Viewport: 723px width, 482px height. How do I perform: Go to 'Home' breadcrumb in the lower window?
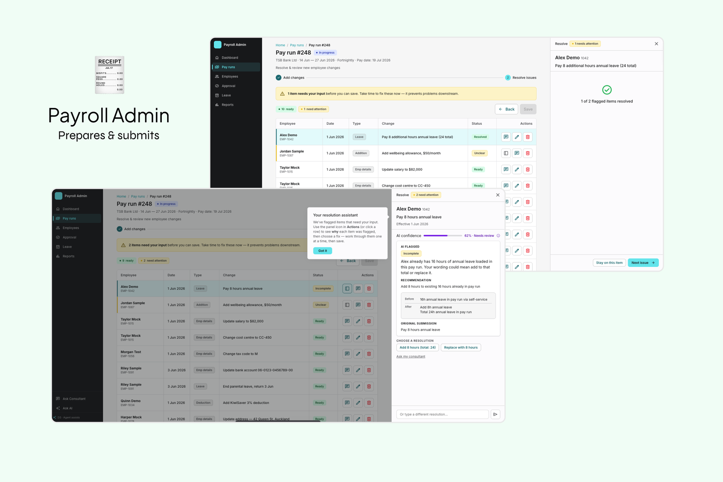(x=121, y=197)
